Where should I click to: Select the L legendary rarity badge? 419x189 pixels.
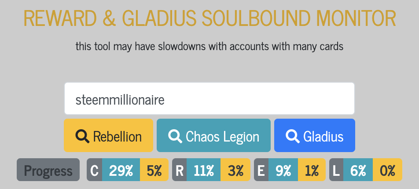point(336,170)
